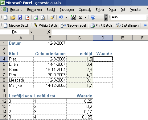Viewport: 148px width, 120px height.
Task: Open a file with the Open folder icon
Action: [x=13, y=17]
